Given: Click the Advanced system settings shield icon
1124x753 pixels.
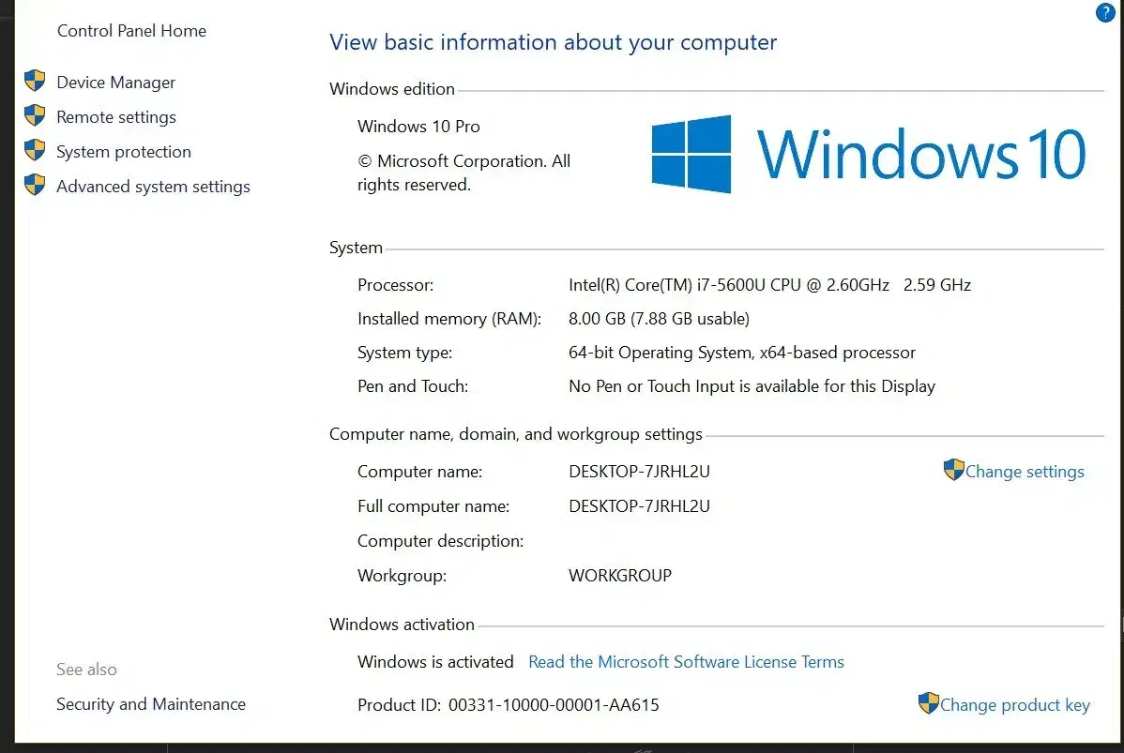Looking at the screenshot, I should 35,186.
